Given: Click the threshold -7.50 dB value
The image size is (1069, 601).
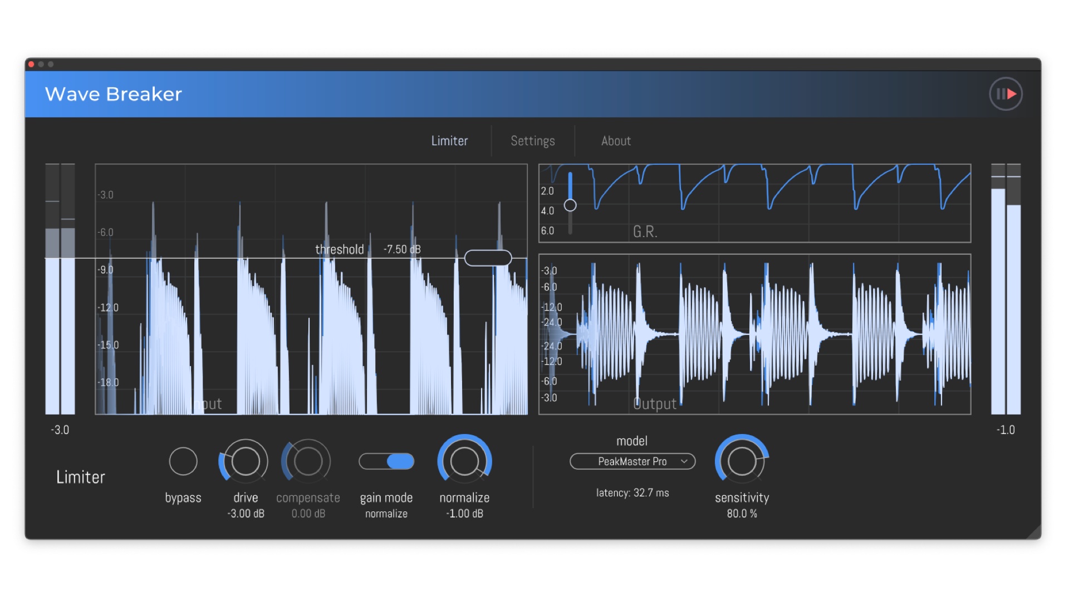Looking at the screenshot, I should tap(401, 249).
